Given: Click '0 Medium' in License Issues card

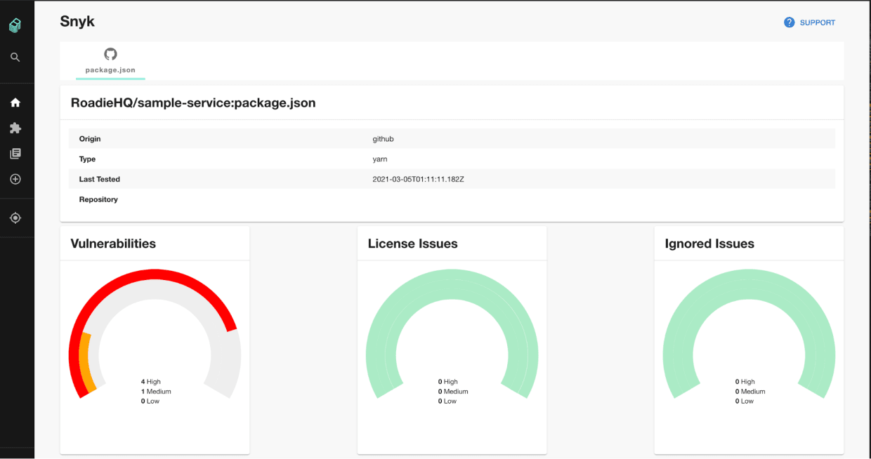Looking at the screenshot, I should click(453, 392).
